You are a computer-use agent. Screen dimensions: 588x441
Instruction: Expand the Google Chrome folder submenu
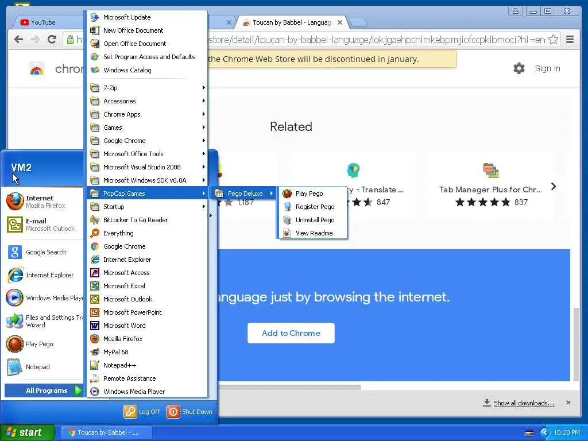pos(147,141)
